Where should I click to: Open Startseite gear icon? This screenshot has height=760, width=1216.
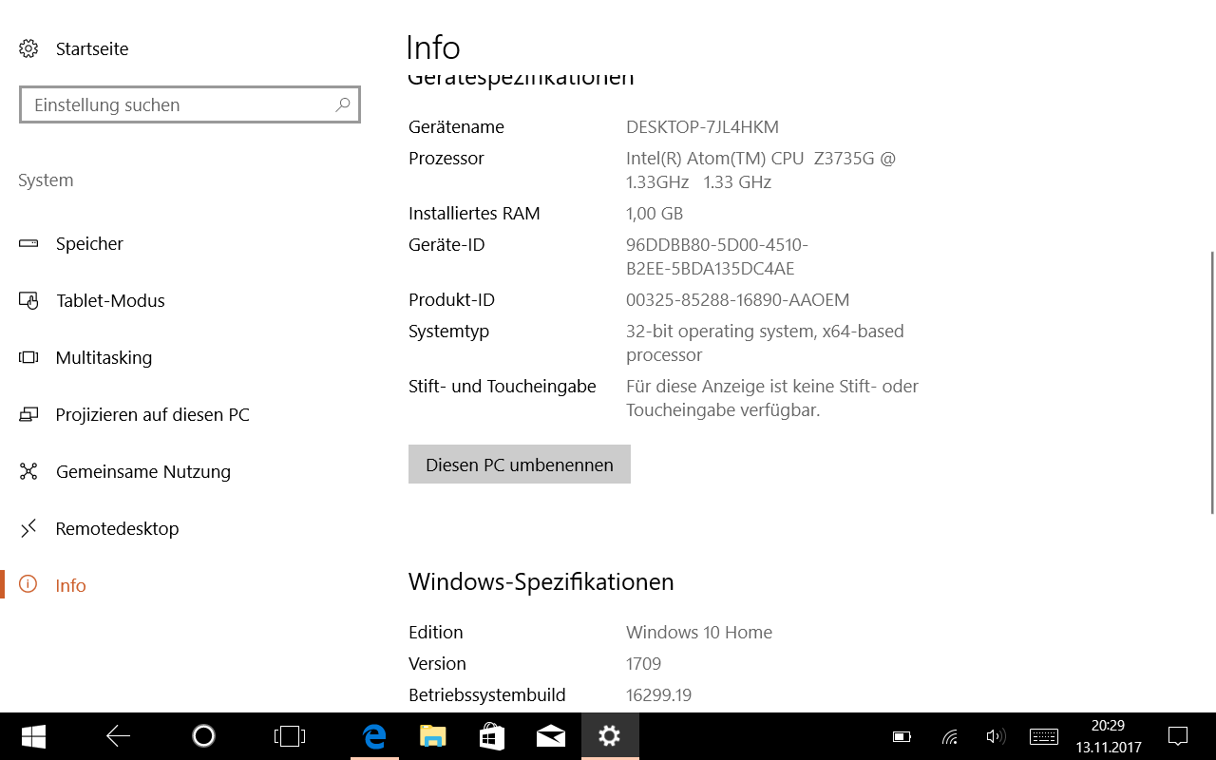[28, 48]
